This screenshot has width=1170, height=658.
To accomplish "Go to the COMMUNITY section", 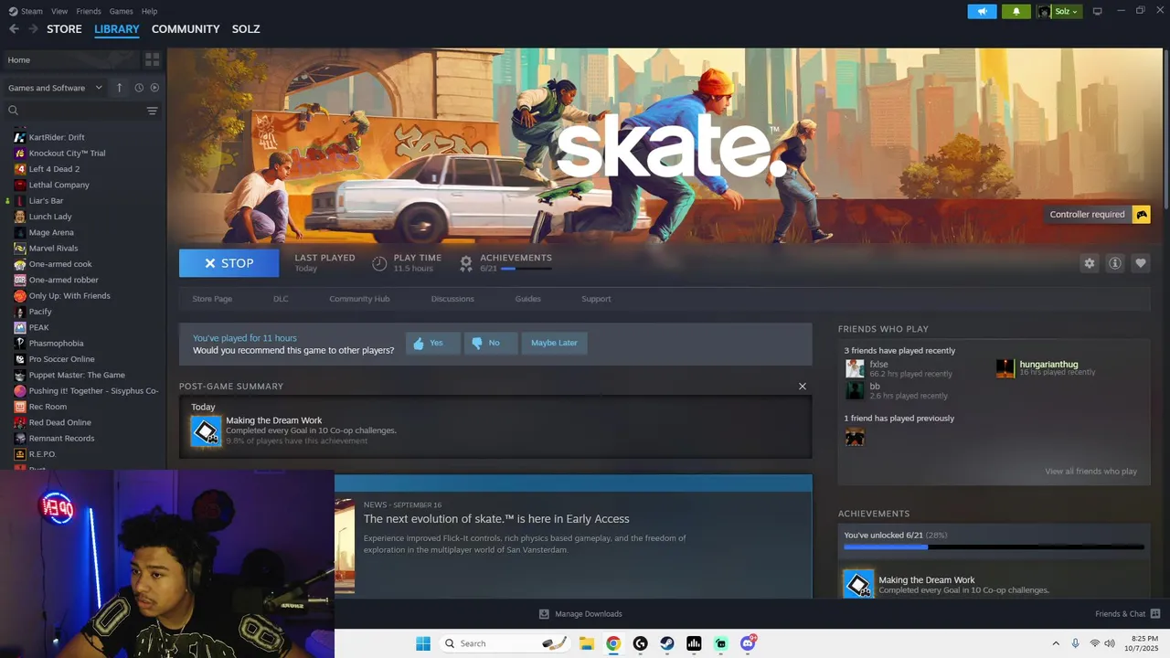I will 186,29.
